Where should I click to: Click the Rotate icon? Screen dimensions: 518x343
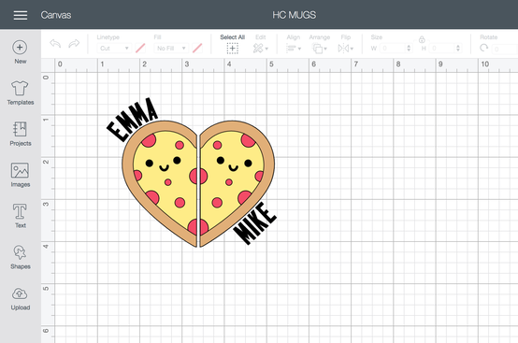coord(484,49)
